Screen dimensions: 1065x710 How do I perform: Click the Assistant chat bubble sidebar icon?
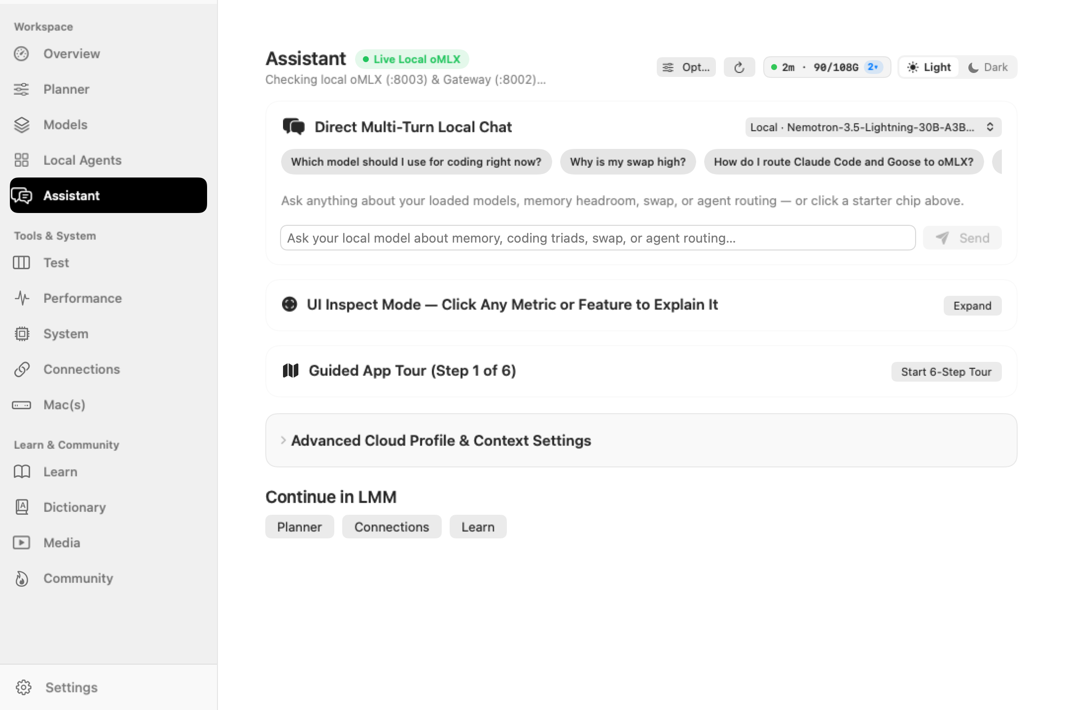[x=21, y=196]
